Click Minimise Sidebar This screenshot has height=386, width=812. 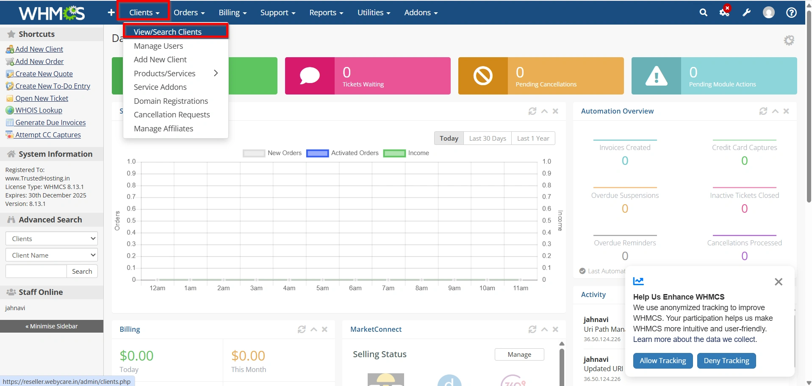(52, 326)
